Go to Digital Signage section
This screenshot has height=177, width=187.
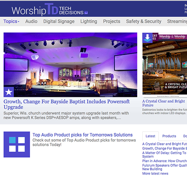click(59, 21)
